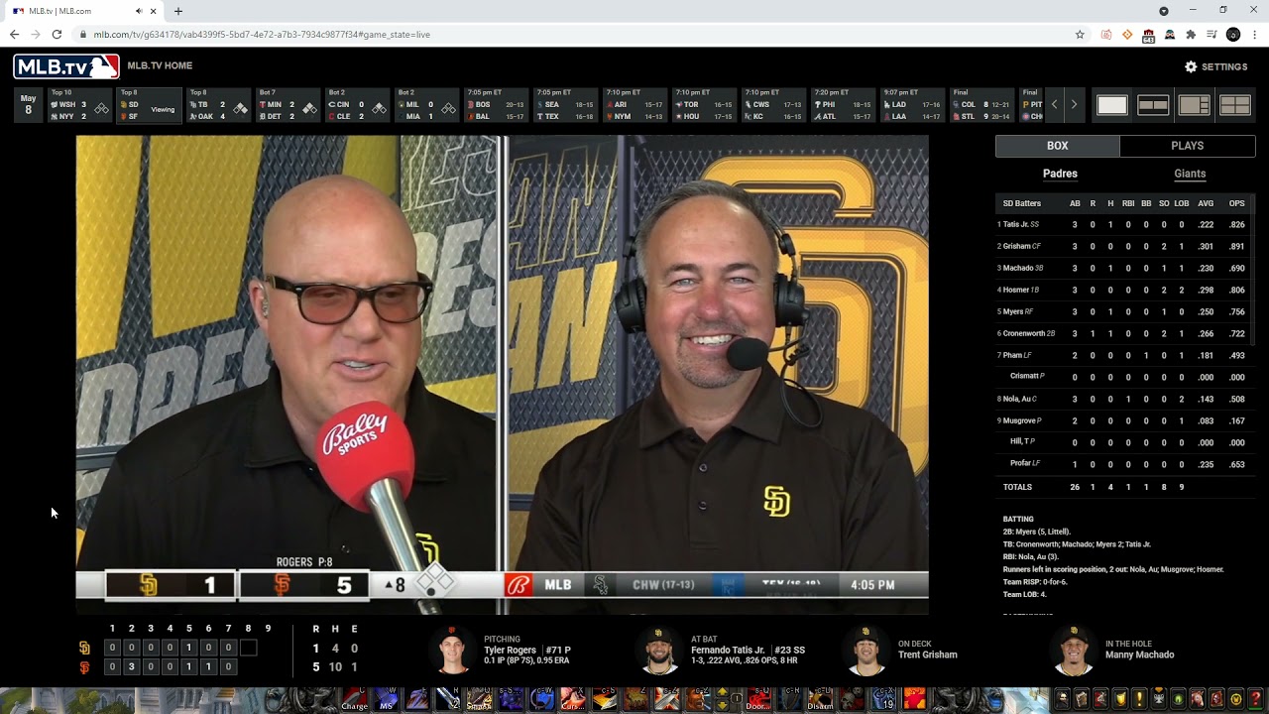Image resolution: width=1269 pixels, height=714 pixels.
Task: Click the Padres logo in the linescore
Action: (x=85, y=649)
